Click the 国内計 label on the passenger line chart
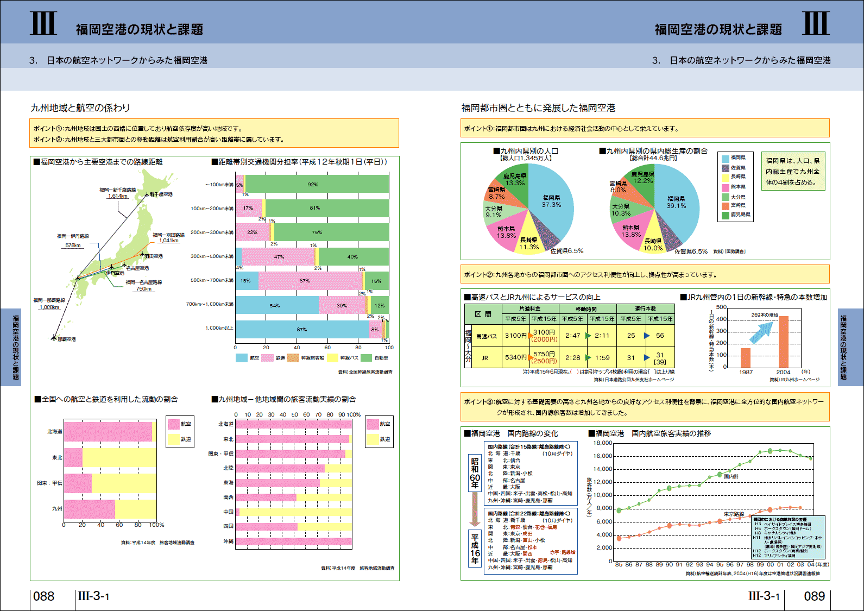Image resolution: width=864 pixels, height=611 pixels. [x=731, y=476]
